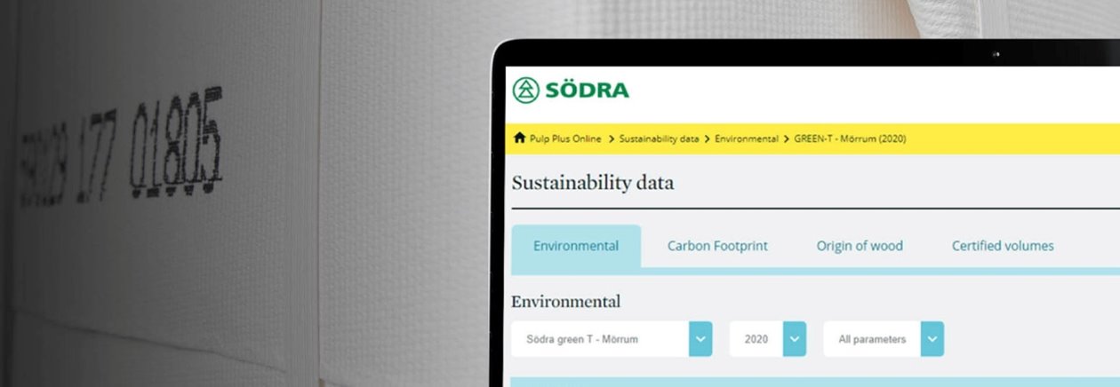Open Södra green T - Mörrum dropdown

tap(612, 339)
